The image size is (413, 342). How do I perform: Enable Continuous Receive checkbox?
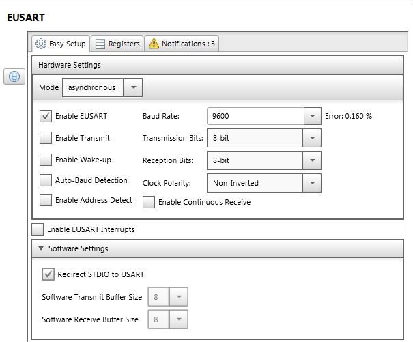coord(149,202)
